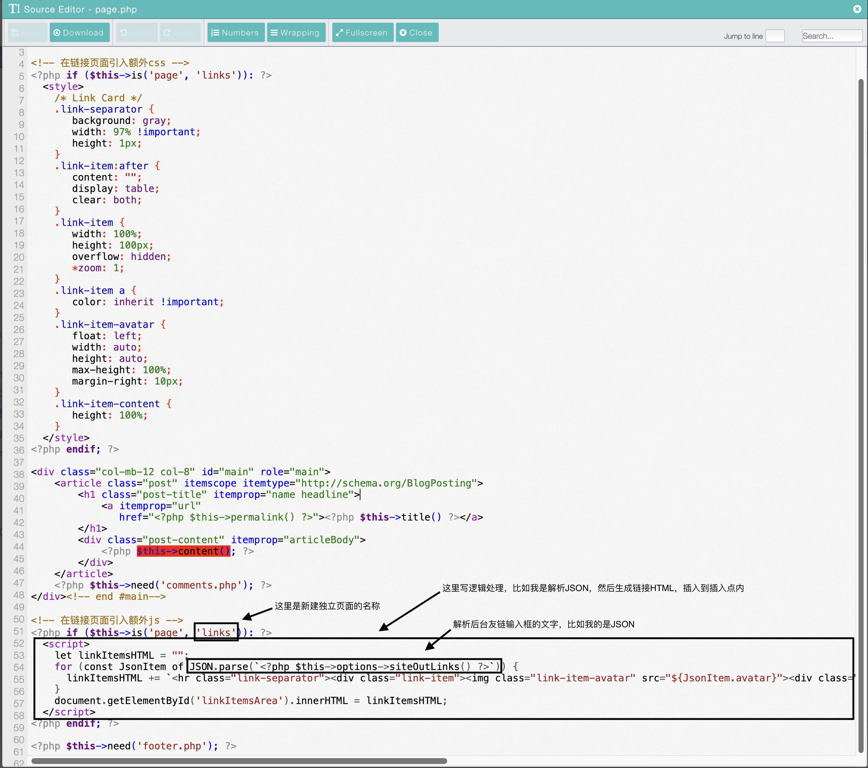This screenshot has height=768, width=868.
Task: Click line number 51 in the gutter
Action: pyautogui.click(x=19, y=631)
